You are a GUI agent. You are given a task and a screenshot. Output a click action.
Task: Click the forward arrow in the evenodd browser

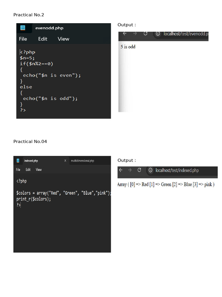pyautogui.click(x=135, y=34)
